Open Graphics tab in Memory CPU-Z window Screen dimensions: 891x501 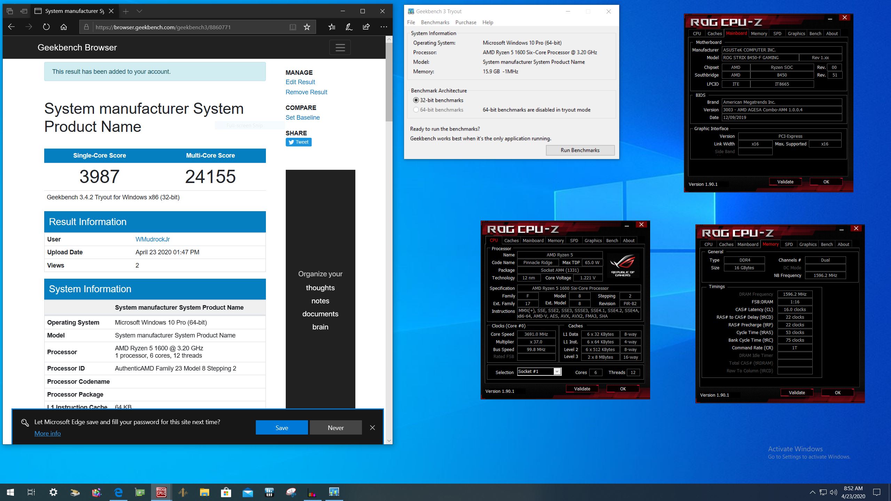pyautogui.click(x=808, y=244)
